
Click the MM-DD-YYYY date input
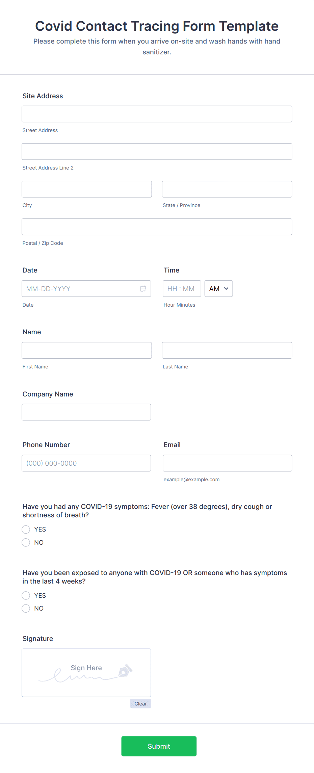pyautogui.click(x=86, y=289)
